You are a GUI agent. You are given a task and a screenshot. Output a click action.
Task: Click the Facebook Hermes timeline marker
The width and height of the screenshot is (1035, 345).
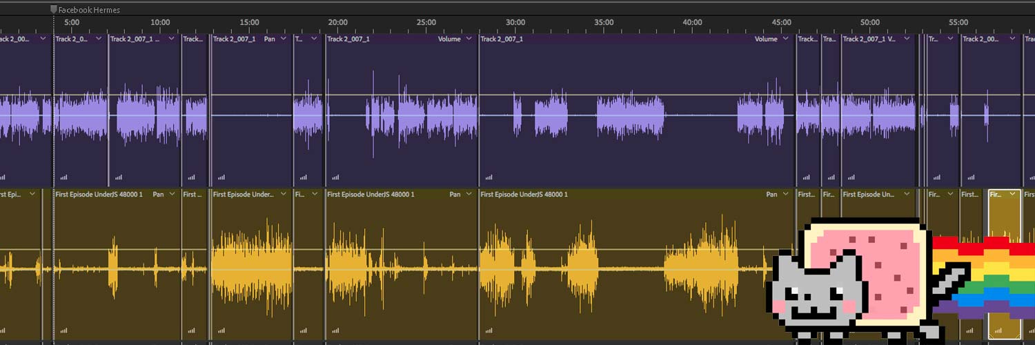click(x=55, y=10)
